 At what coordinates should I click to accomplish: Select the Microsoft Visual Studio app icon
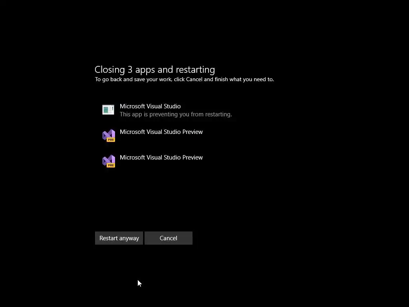[x=108, y=110]
